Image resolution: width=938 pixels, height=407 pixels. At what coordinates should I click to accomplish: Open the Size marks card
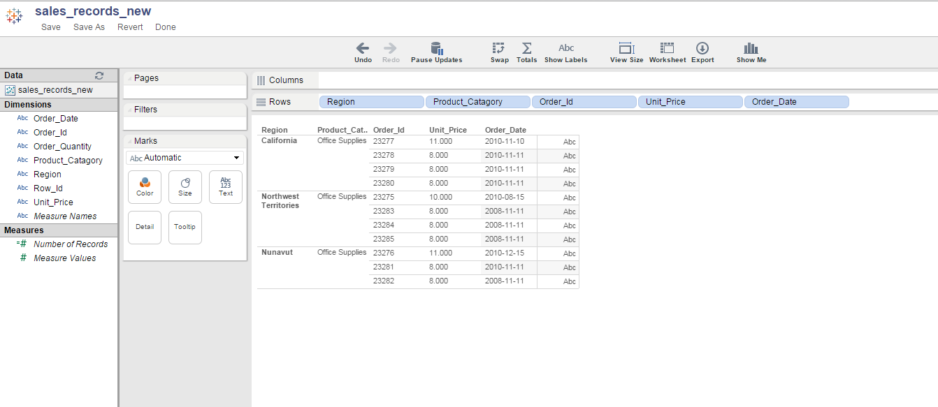tap(185, 187)
